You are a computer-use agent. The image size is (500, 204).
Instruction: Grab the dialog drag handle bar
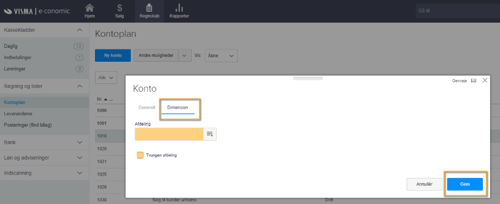pyautogui.click(x=308, y=78)
